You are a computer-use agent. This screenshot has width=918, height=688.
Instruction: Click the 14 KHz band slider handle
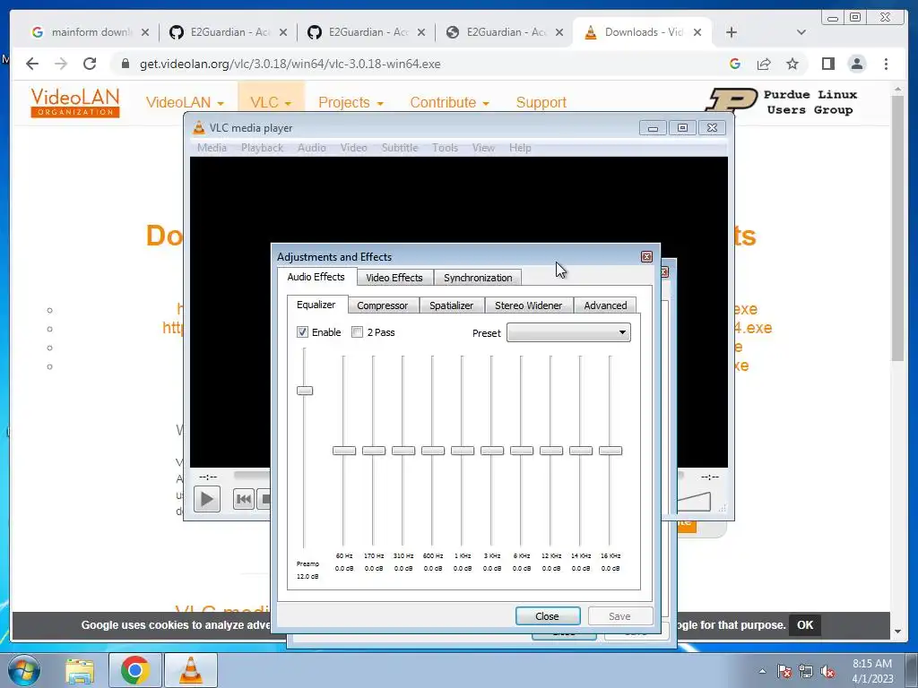point(581,451)
